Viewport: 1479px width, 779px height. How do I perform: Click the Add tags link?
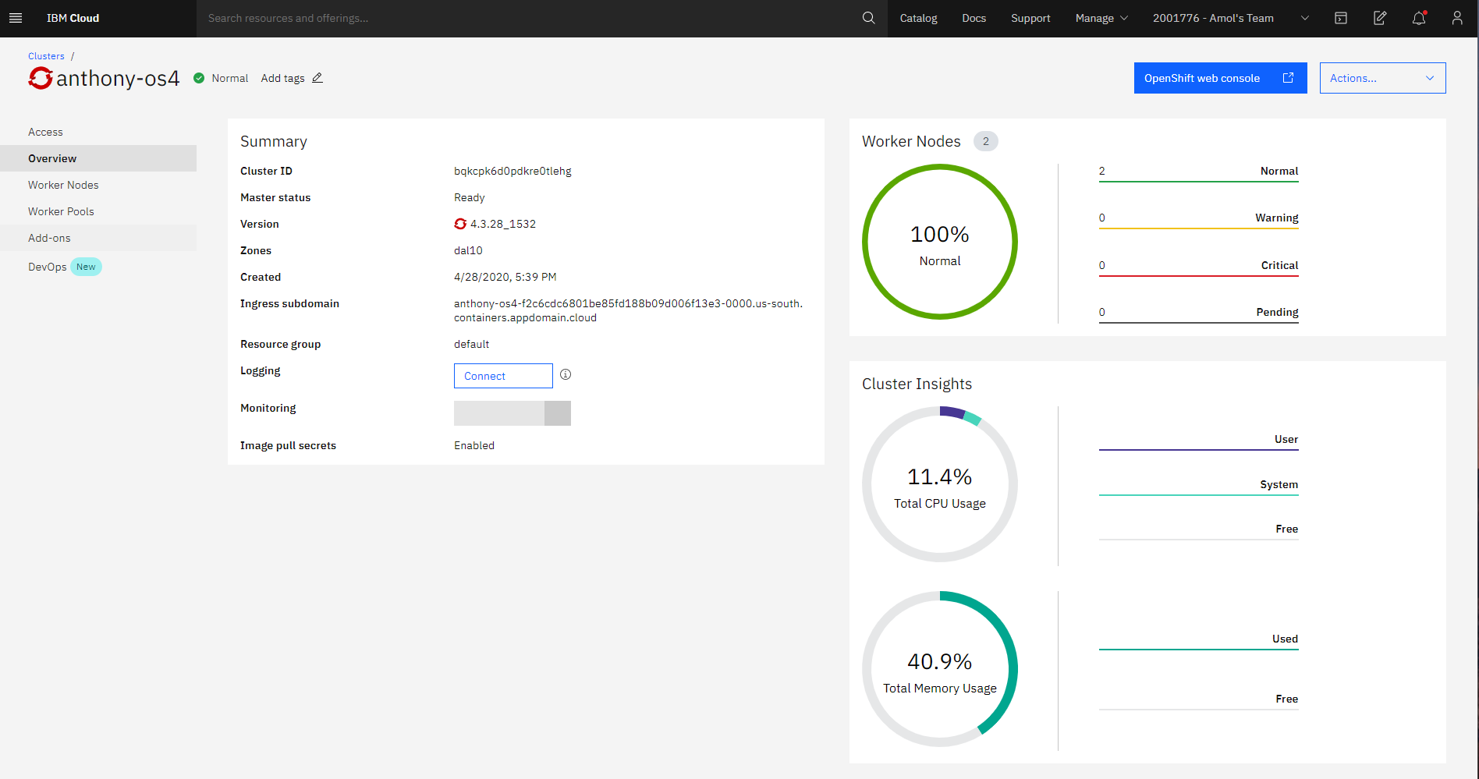282,78
